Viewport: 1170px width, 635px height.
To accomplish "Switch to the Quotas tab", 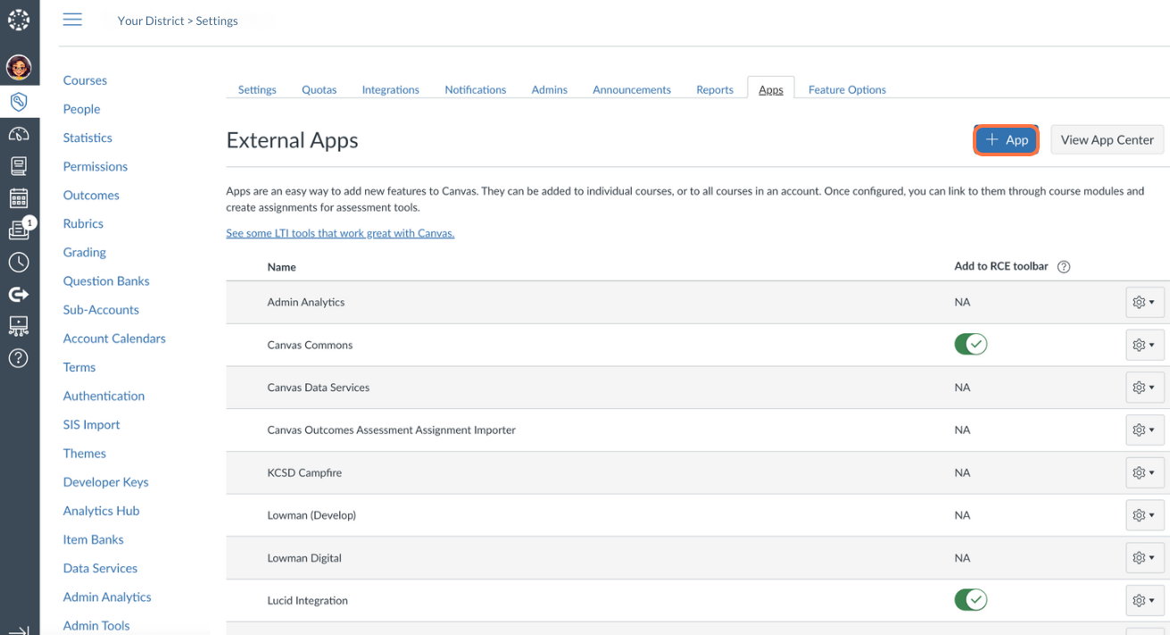I will point(319,89).
